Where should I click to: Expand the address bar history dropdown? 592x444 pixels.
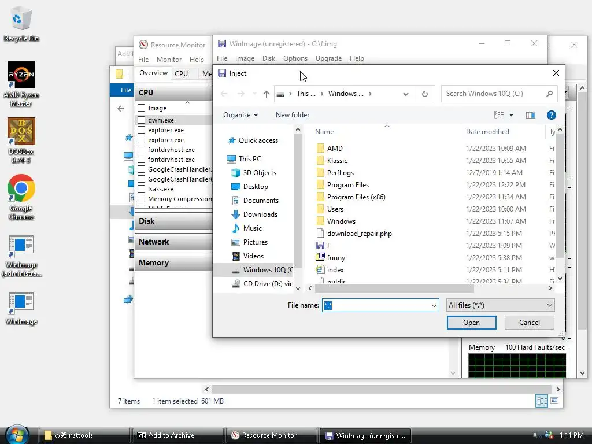coord(405,94)
